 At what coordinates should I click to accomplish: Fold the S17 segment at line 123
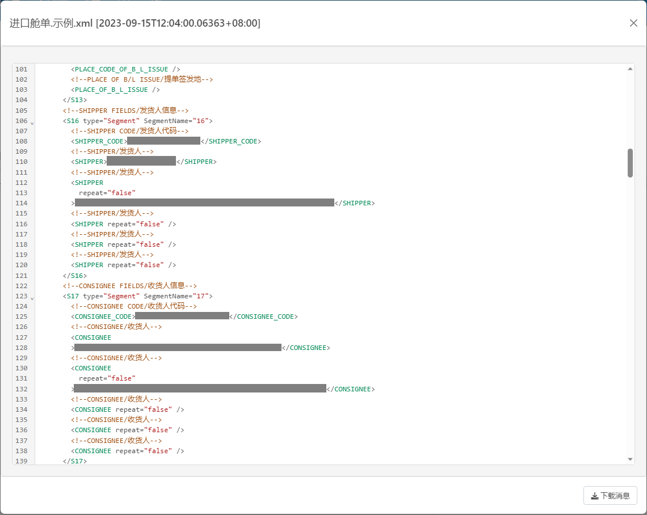pos(32,297)
